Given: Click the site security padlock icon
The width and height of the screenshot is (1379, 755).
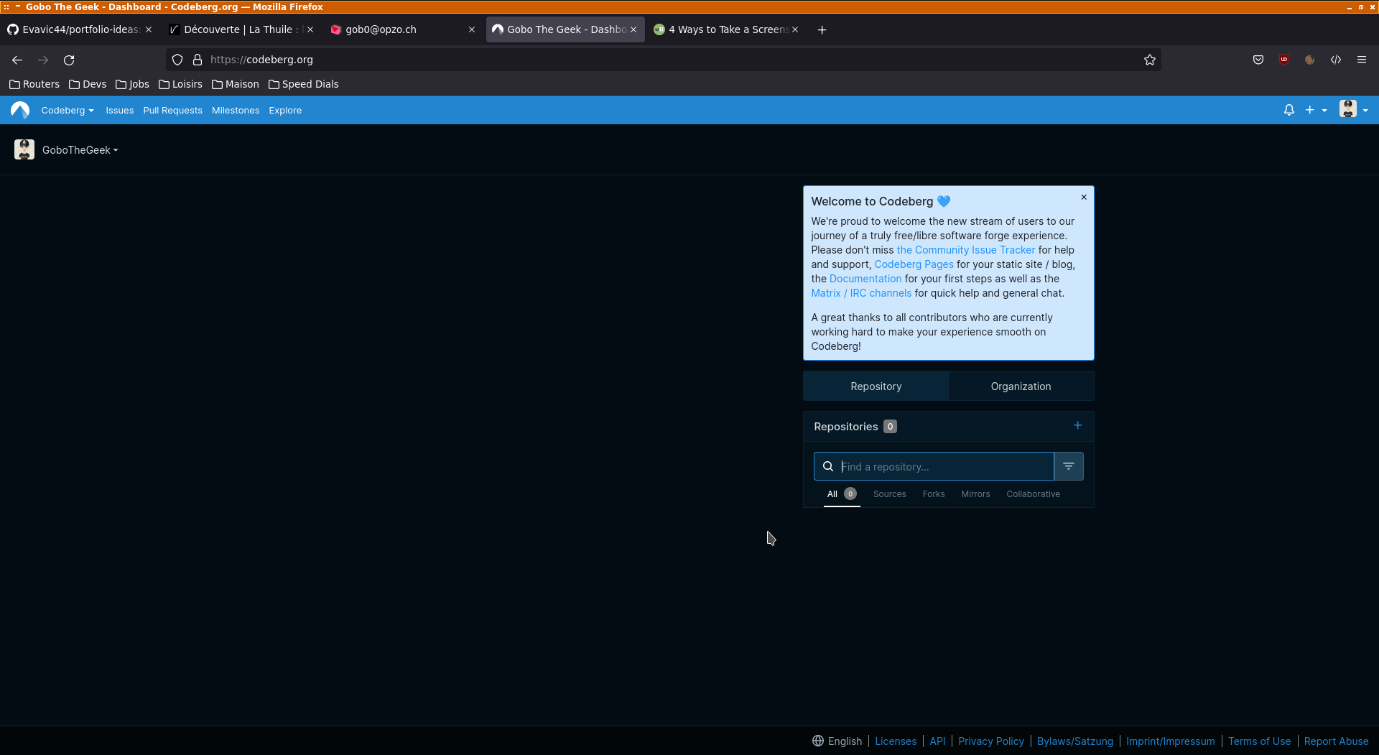Looking at the screenshot, I should click(198, 60).
